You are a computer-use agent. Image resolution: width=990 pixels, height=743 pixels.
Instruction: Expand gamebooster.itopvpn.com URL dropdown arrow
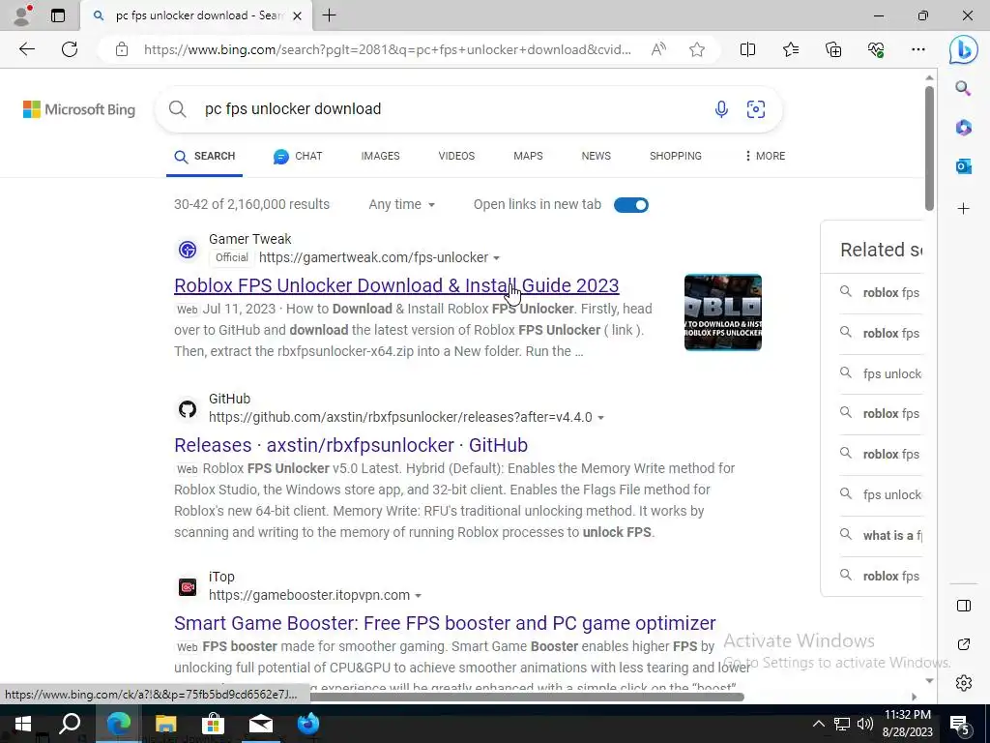(x=418, y=596)
